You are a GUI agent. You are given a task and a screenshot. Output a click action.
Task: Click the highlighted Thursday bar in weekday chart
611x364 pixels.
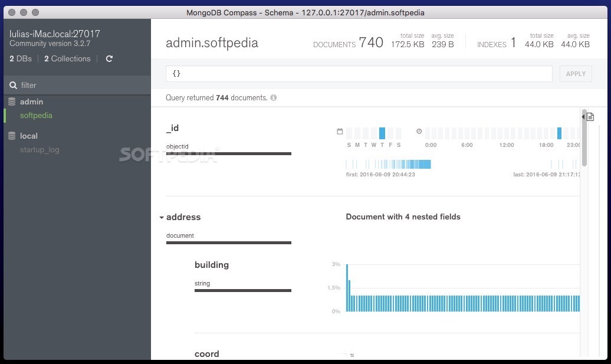point(382,133)
